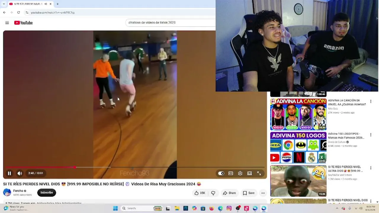Show hidden system tray icons
The width and height of the screenshot is (379, 213).
coord(337,208)
